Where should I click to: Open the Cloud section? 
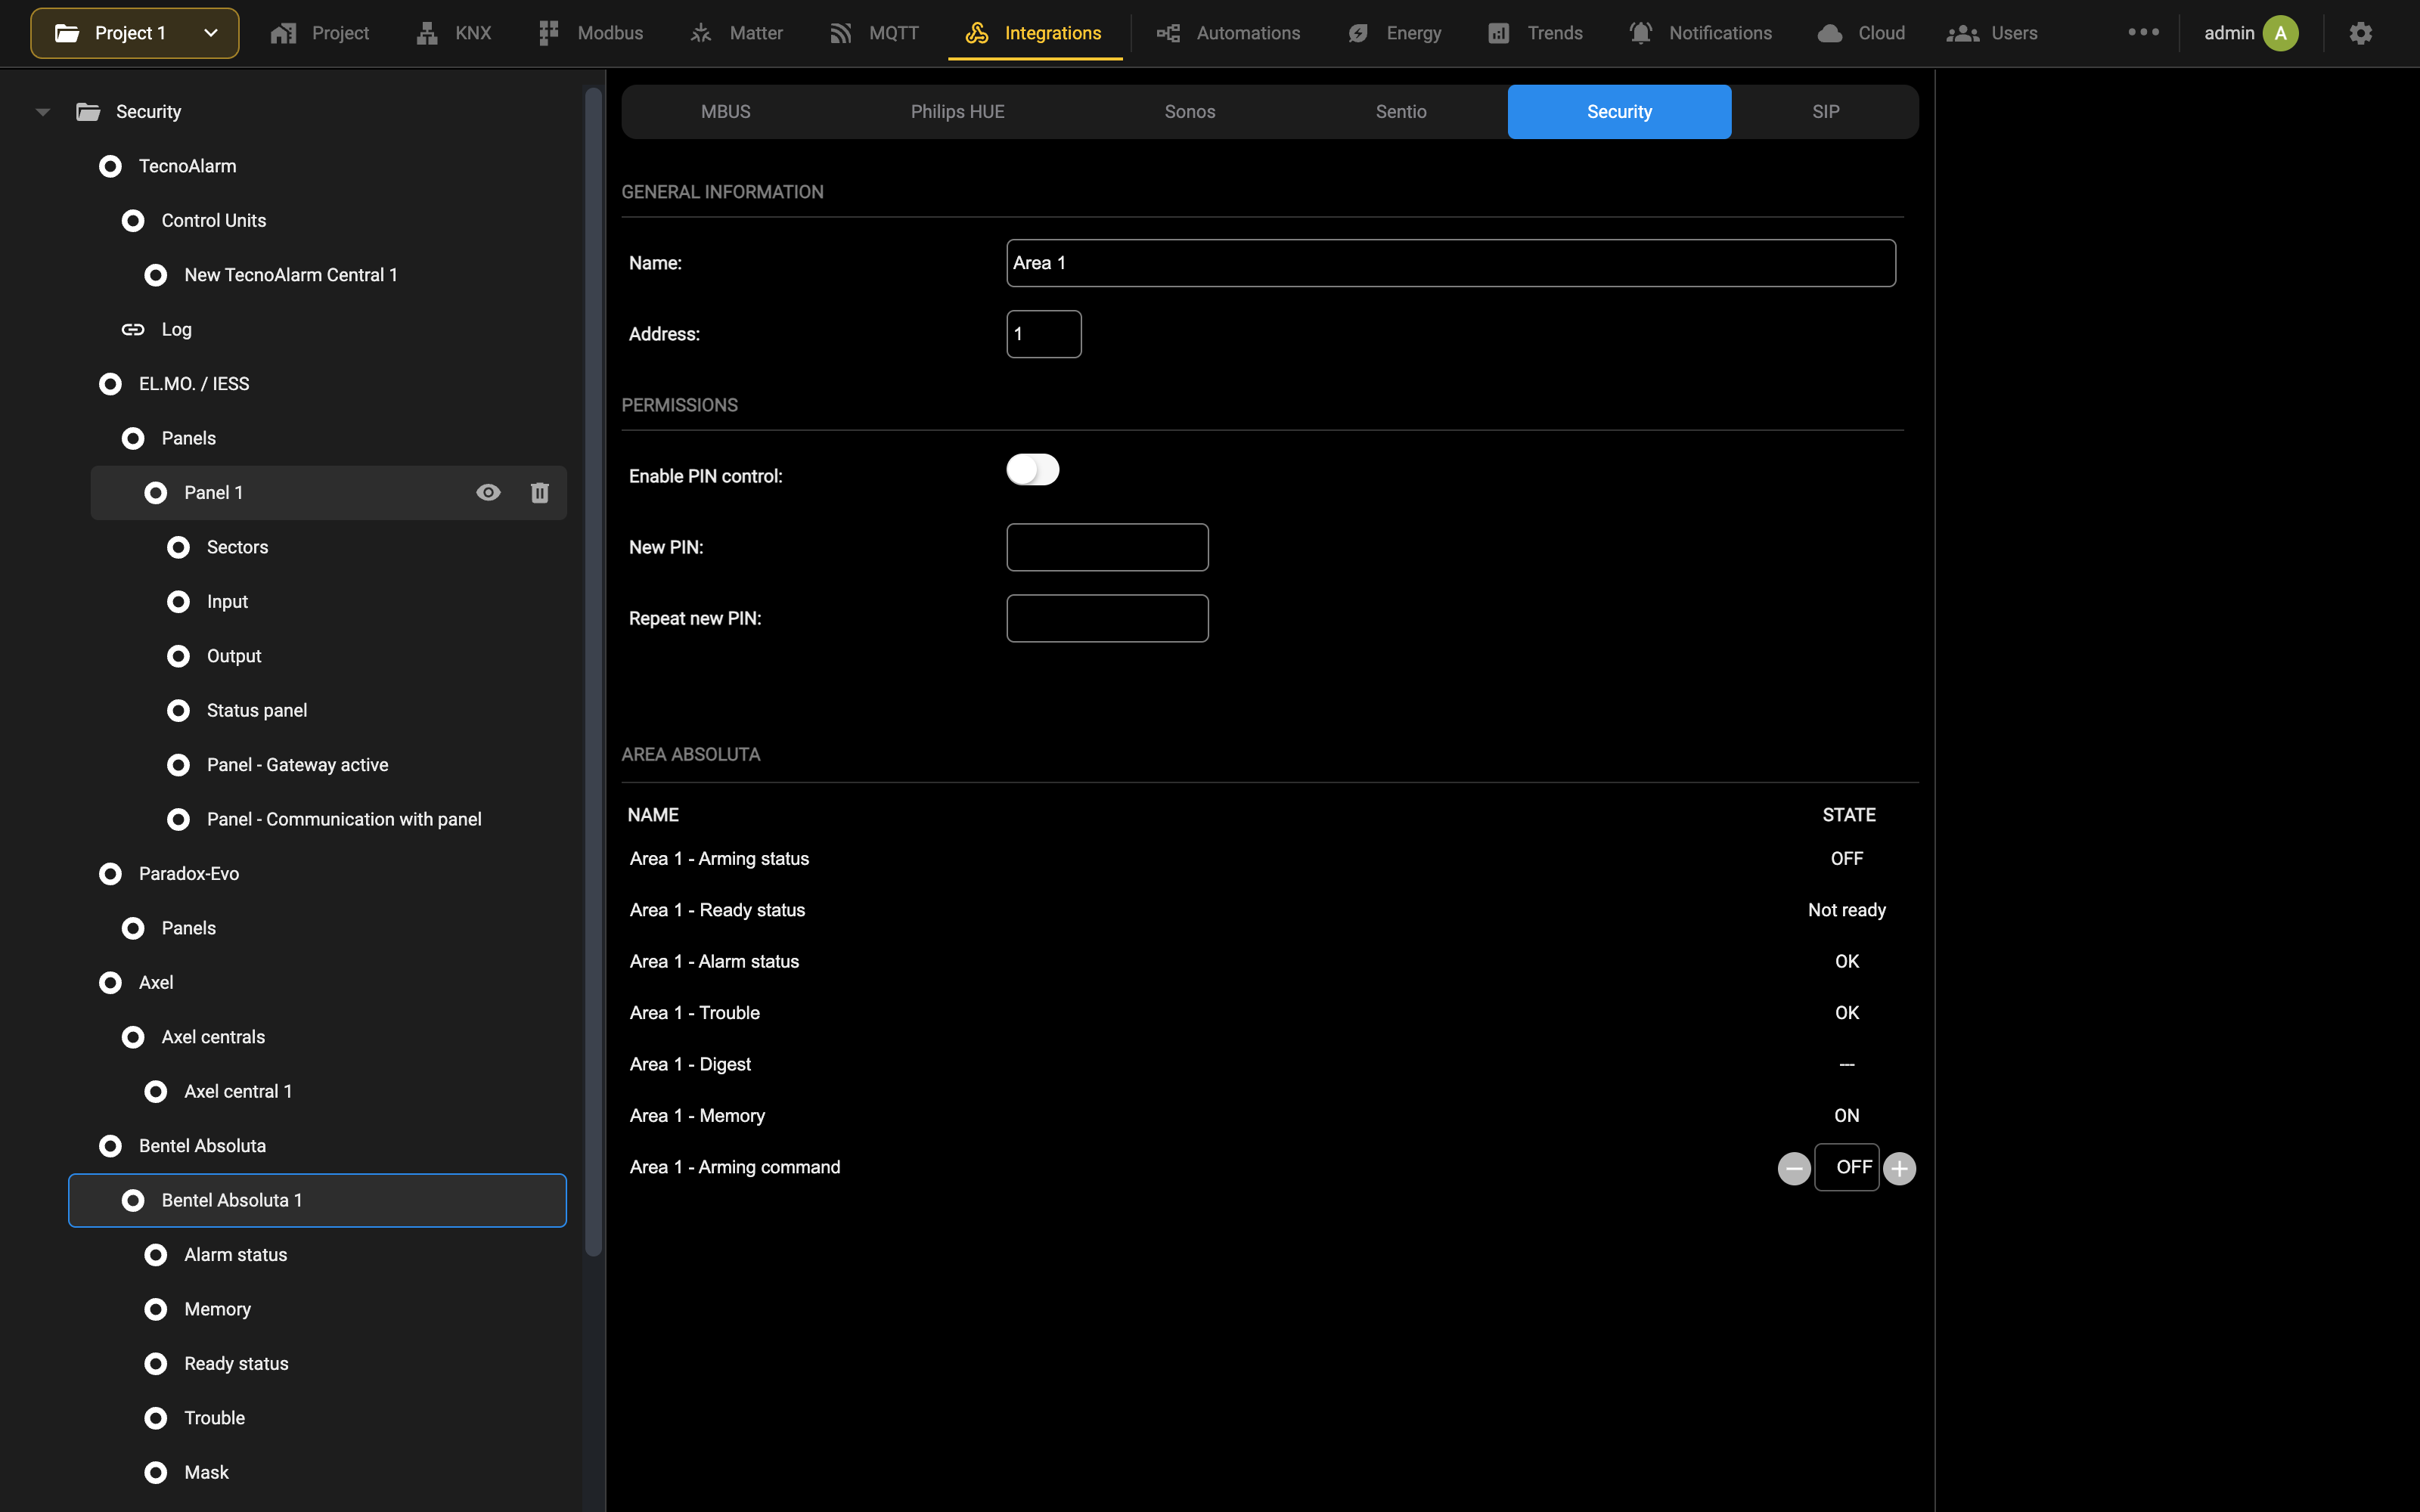[x=1861, y=33]
